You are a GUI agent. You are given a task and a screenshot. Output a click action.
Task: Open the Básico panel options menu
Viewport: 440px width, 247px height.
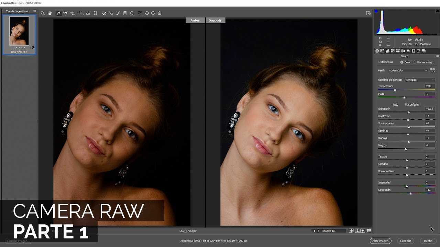pos(438,56)
